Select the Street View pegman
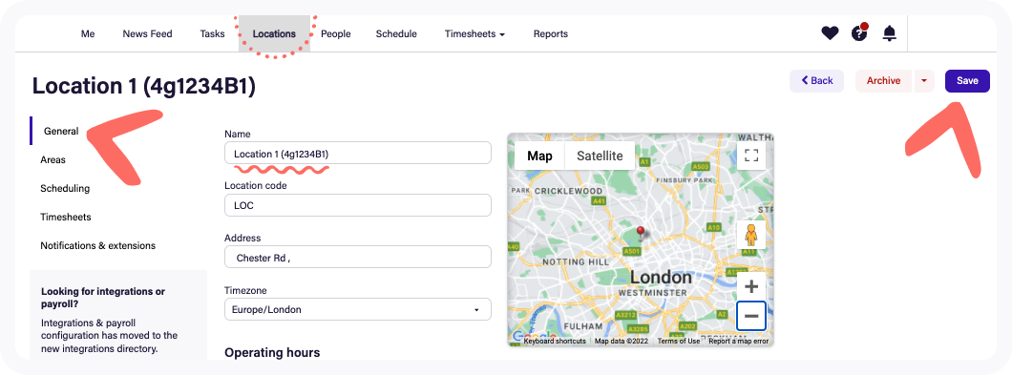The width and height of the screenshot is (1012, 375). click(x=751, y=235)
